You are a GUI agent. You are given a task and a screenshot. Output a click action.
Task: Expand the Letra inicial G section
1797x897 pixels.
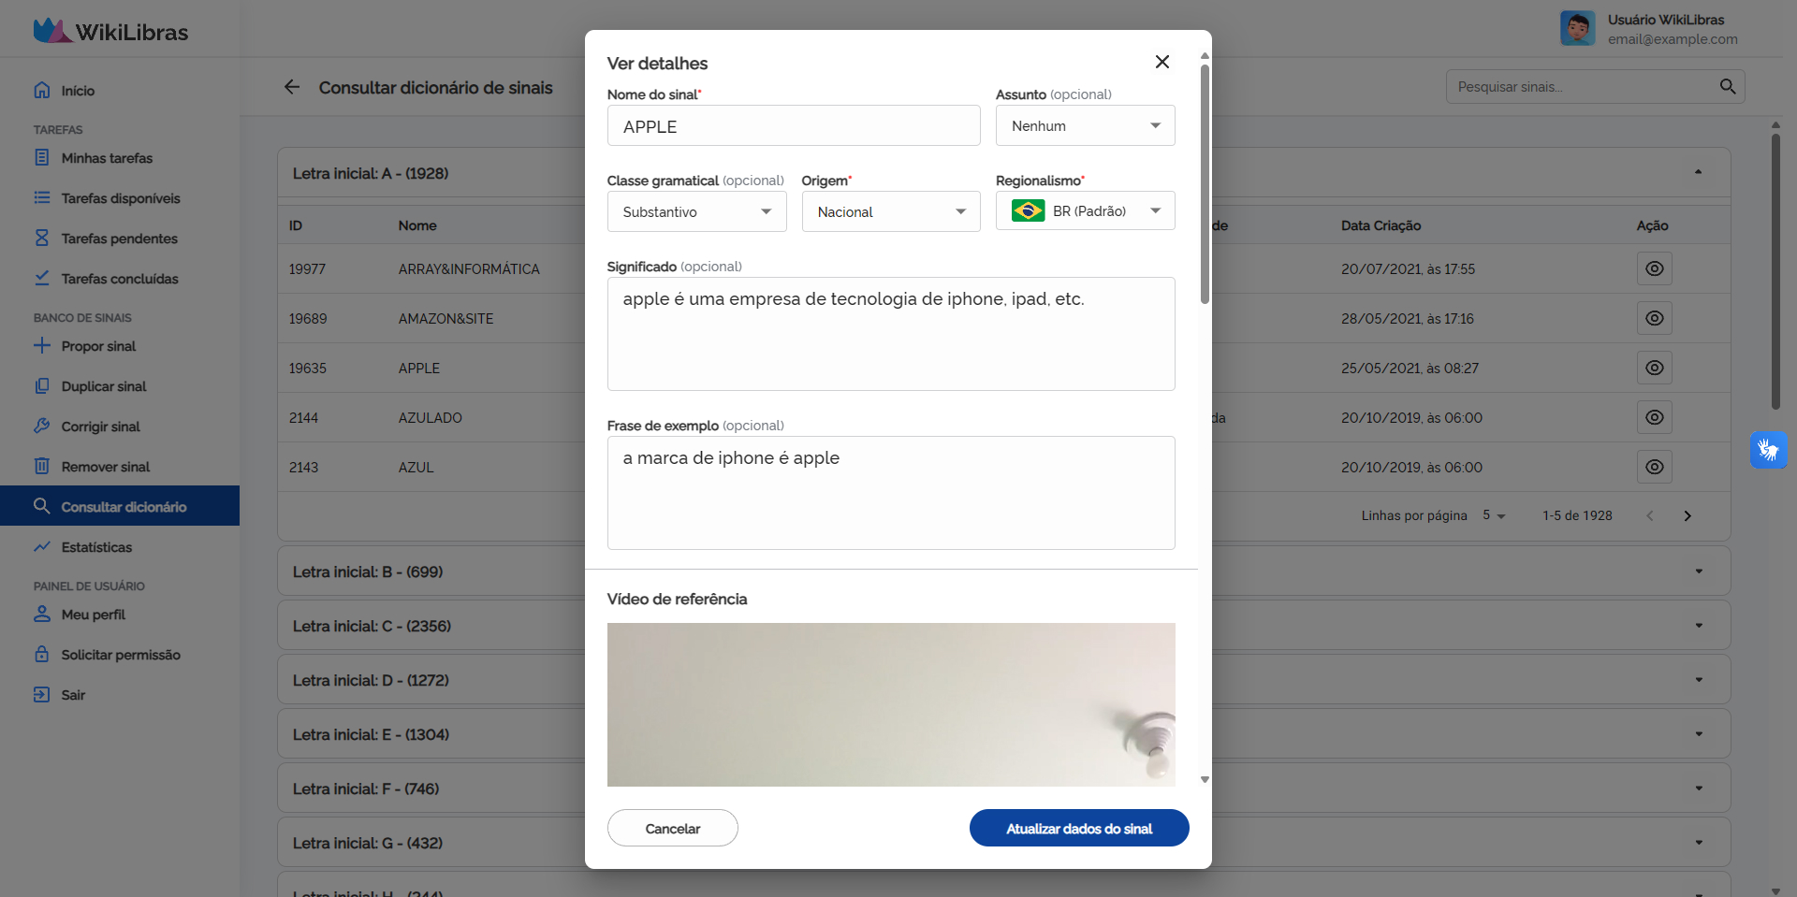pyautogui.click(x=1699, y=843)
